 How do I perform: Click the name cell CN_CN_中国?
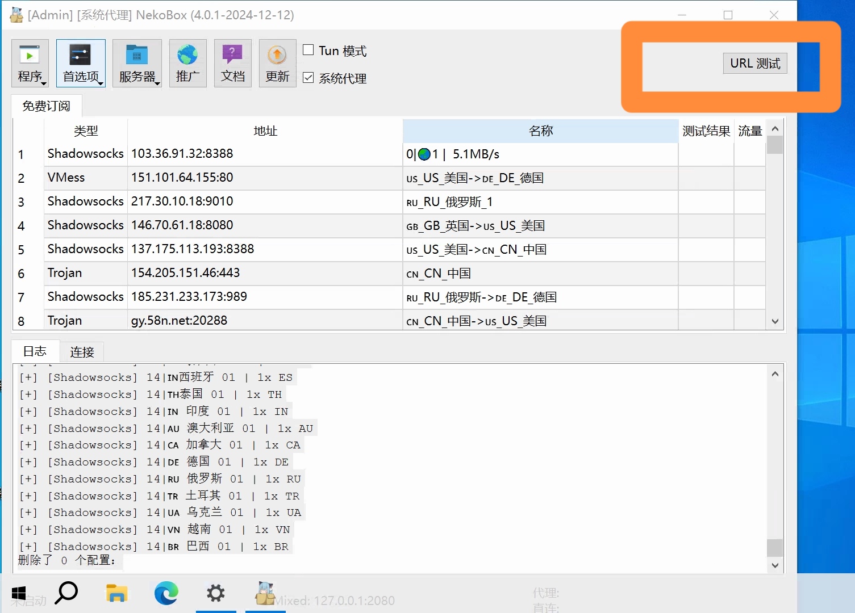point(541,273)
